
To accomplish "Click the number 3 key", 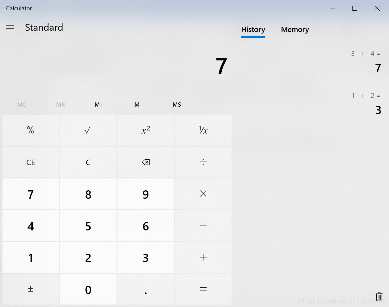I will 146,257.
